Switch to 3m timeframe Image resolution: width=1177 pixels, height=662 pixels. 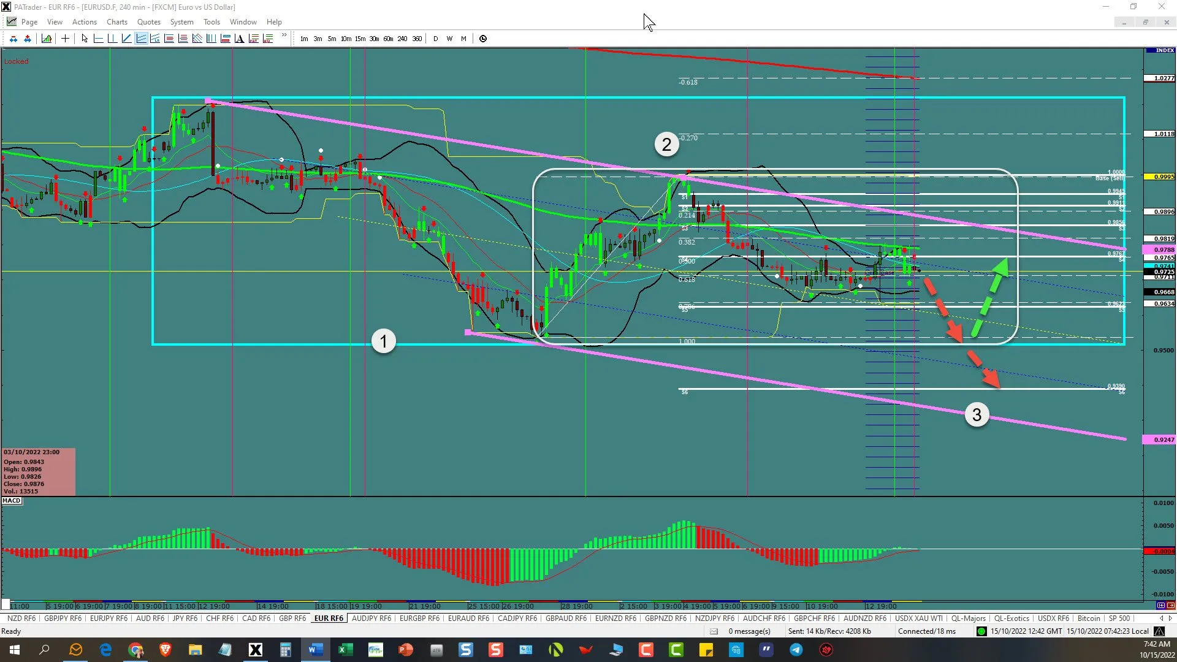[x=318, y=39]
